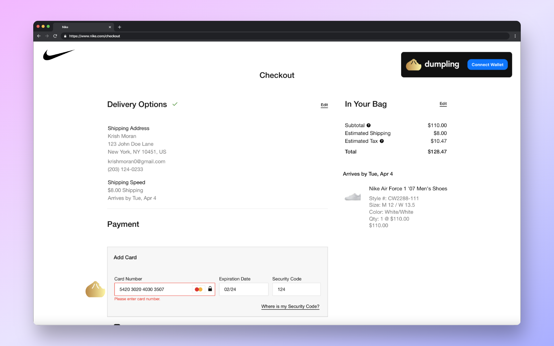Image resolution: width=554 pixels, height=346 pixels.
Task: Click the Add Card heading
Action: [x=125, y=258]
